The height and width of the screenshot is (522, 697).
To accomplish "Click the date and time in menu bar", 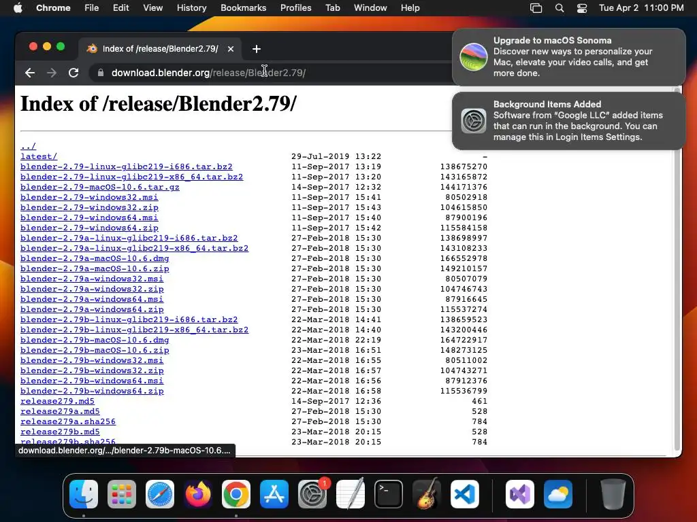I will tap(641, 8).
